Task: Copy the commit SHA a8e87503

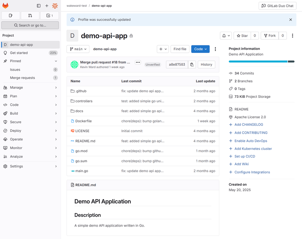Action: [x=192, y=65]
